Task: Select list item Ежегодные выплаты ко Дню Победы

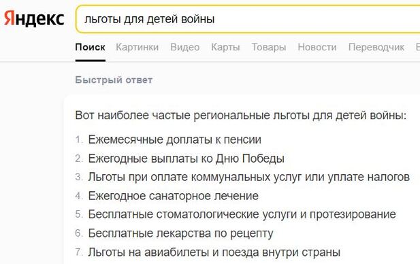Action: click(x=186, y=159)
